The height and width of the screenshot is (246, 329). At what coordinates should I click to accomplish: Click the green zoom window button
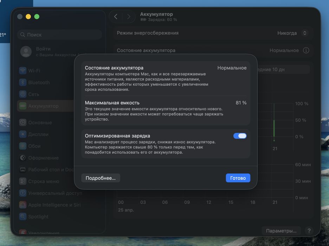click(x=37, y=17)
